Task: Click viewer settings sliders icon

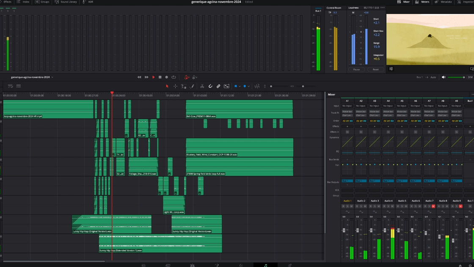Action: tap(391, 69)
